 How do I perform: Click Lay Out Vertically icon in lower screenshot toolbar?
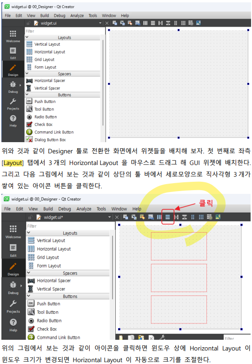tap(168, 217)
